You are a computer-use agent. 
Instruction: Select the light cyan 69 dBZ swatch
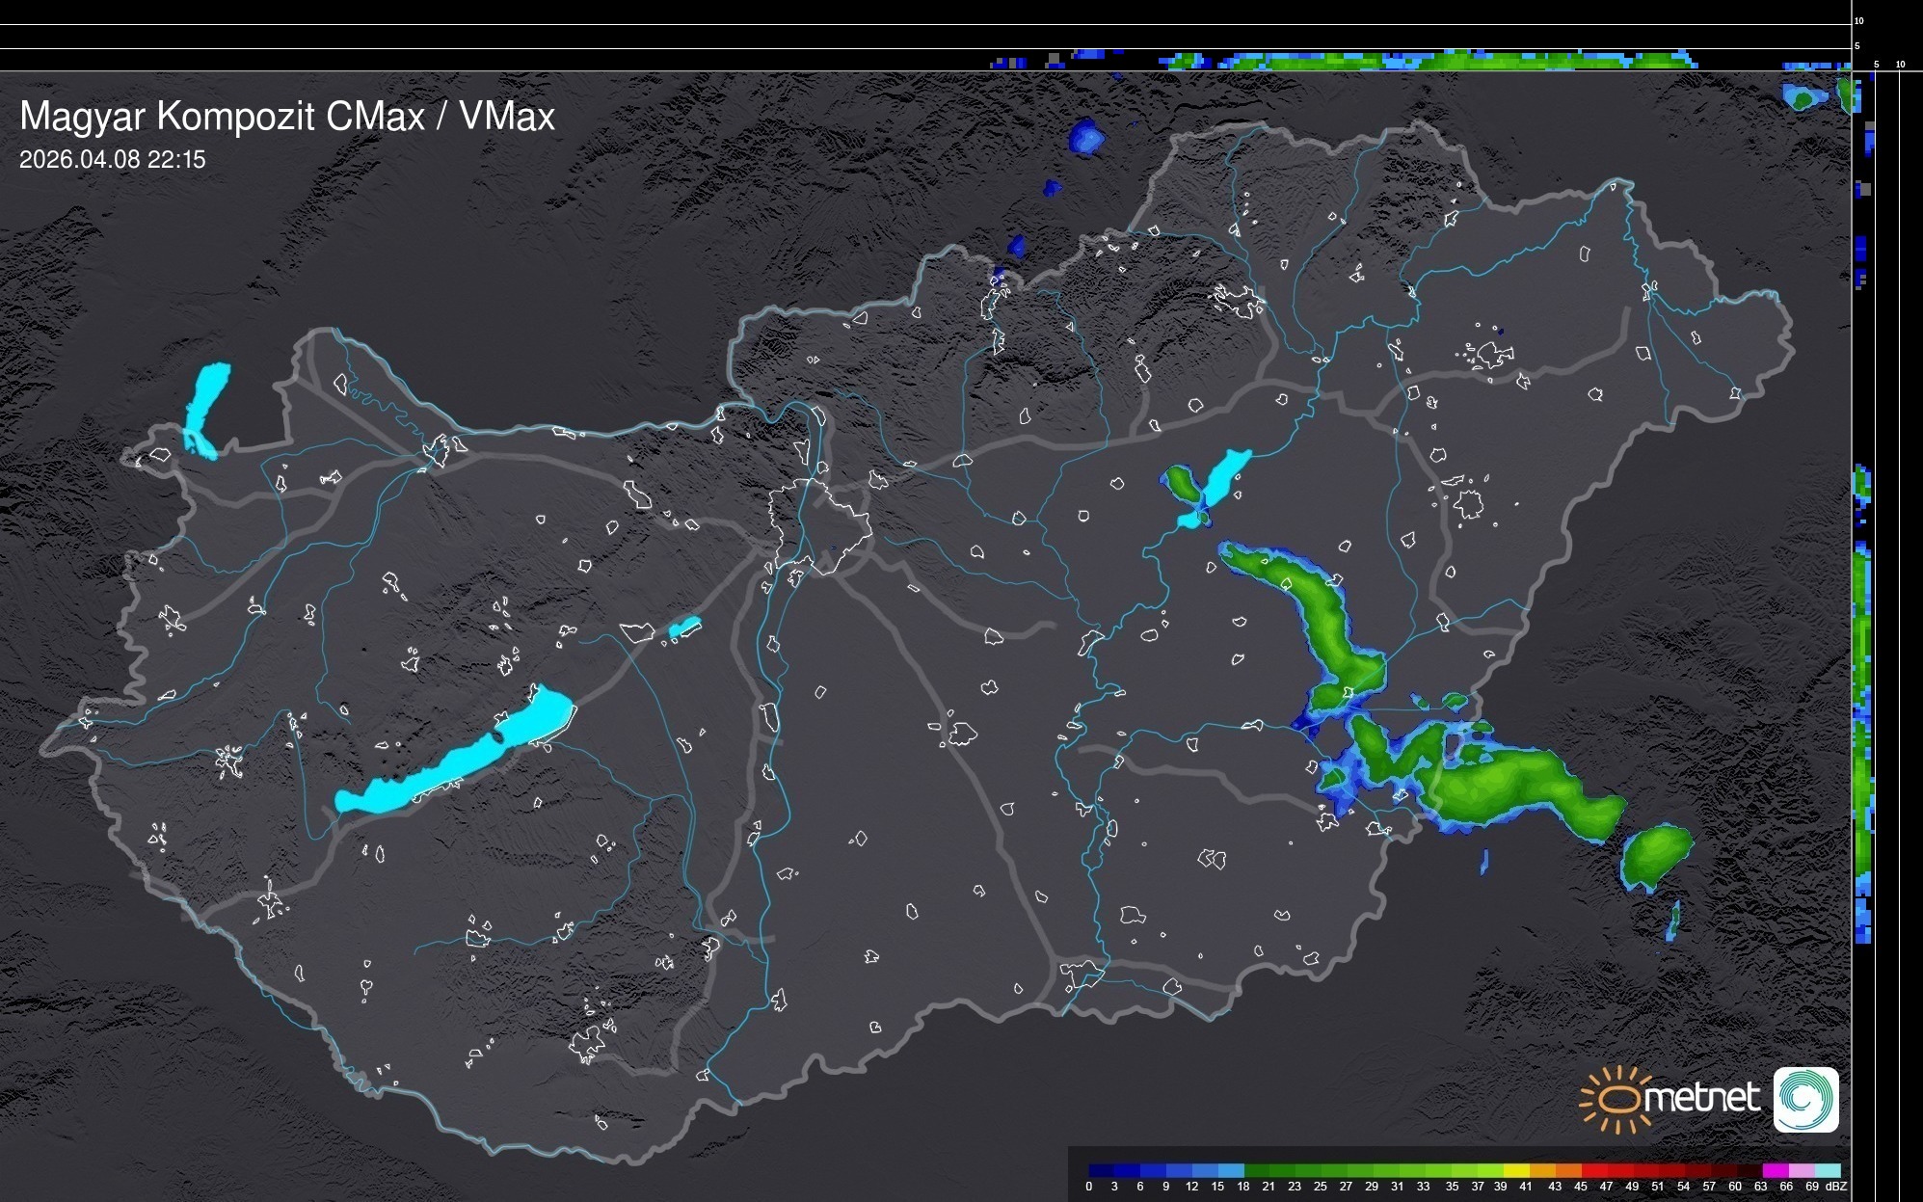[x=1828, y=1170]
